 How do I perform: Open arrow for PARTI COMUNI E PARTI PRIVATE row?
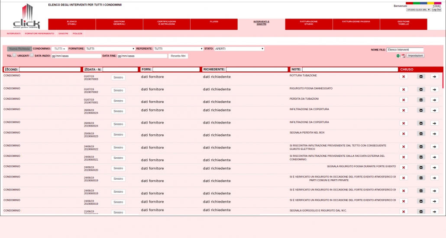(x=434, y=178)
